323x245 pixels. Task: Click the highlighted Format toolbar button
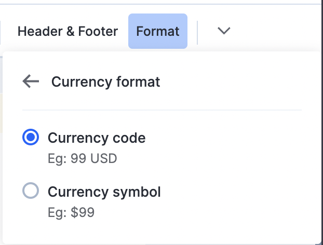158,31
